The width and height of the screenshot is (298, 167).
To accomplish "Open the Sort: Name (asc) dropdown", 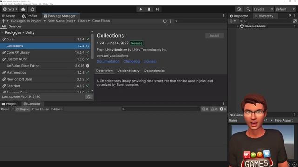I will (61, 21).
